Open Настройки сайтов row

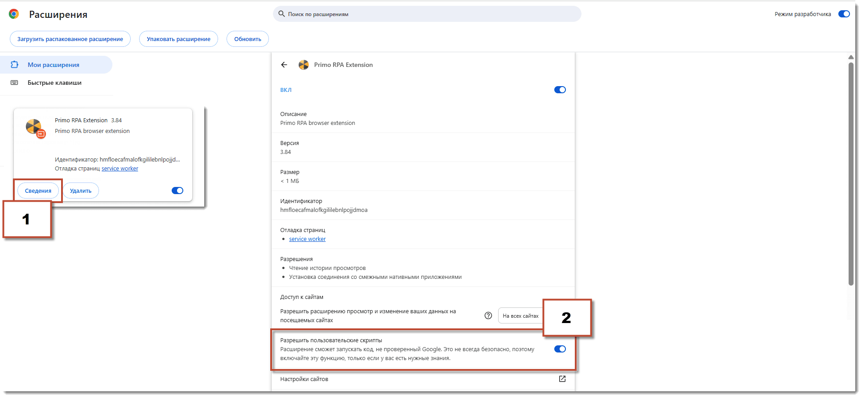(423, 379)
